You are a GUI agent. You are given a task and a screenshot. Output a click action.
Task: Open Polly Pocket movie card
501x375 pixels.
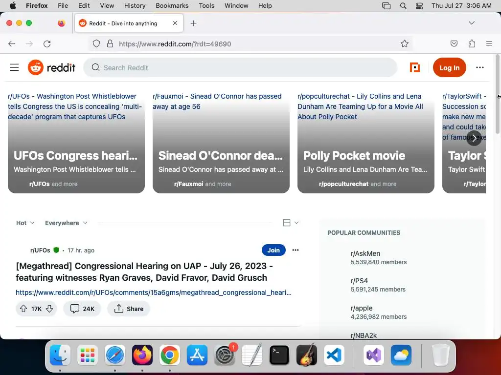click(x=366, y=143)
